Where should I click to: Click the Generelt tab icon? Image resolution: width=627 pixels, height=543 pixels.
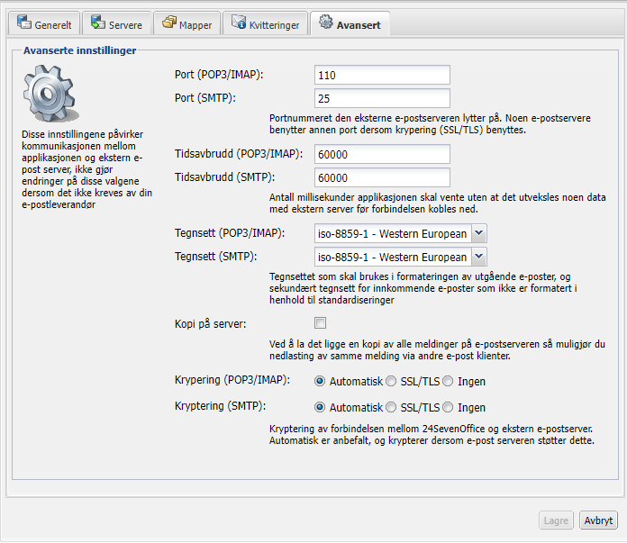coord(24,23)
